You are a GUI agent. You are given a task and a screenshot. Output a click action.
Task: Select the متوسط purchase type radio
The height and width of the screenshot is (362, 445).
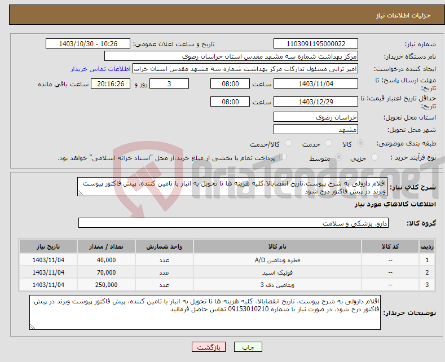pos(338,157)
